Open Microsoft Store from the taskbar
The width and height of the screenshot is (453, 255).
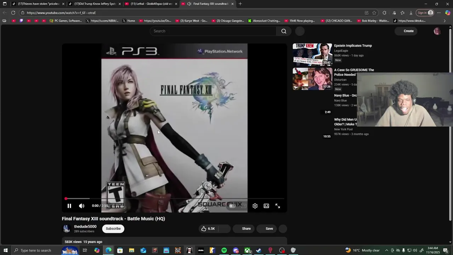[120, 250]
